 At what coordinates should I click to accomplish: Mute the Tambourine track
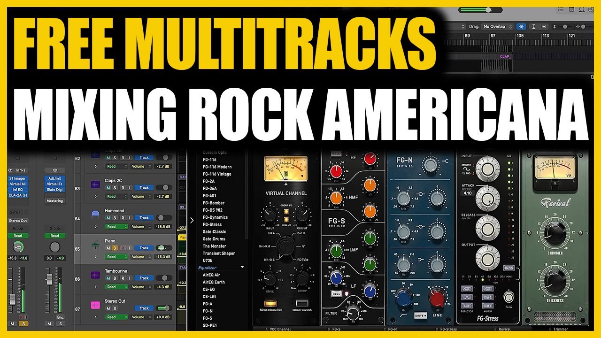click(108, 278)
